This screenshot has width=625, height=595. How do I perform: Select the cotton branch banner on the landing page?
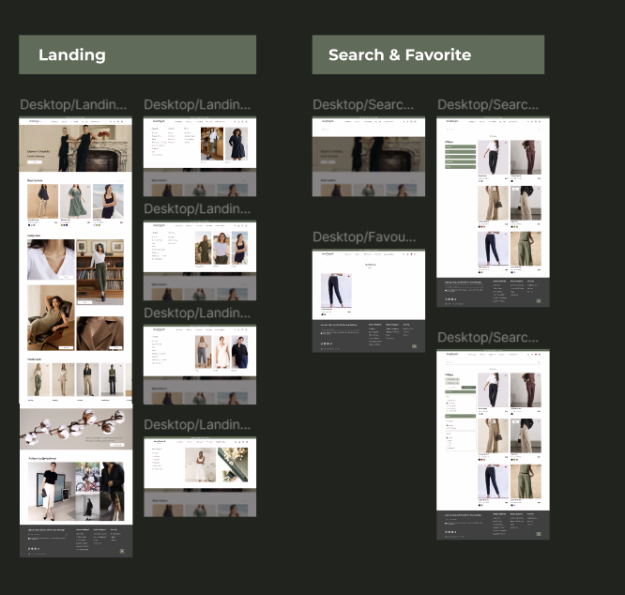pos(76,429)
